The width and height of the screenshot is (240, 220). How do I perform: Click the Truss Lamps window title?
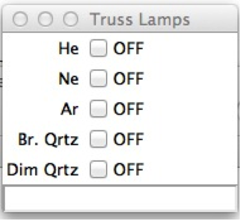[x=140, y=19]
